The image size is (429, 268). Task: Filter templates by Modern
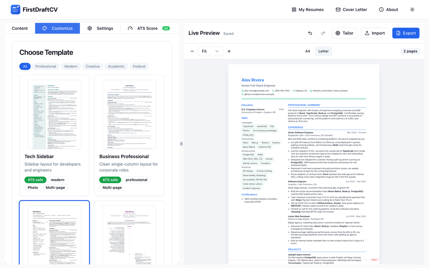click(x=71, y=66)
